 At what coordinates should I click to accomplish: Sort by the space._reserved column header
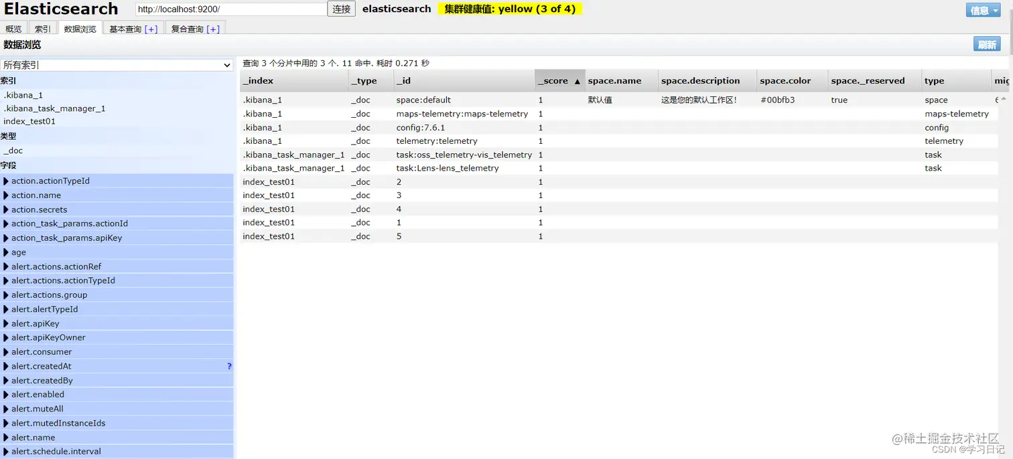[875, 81]
